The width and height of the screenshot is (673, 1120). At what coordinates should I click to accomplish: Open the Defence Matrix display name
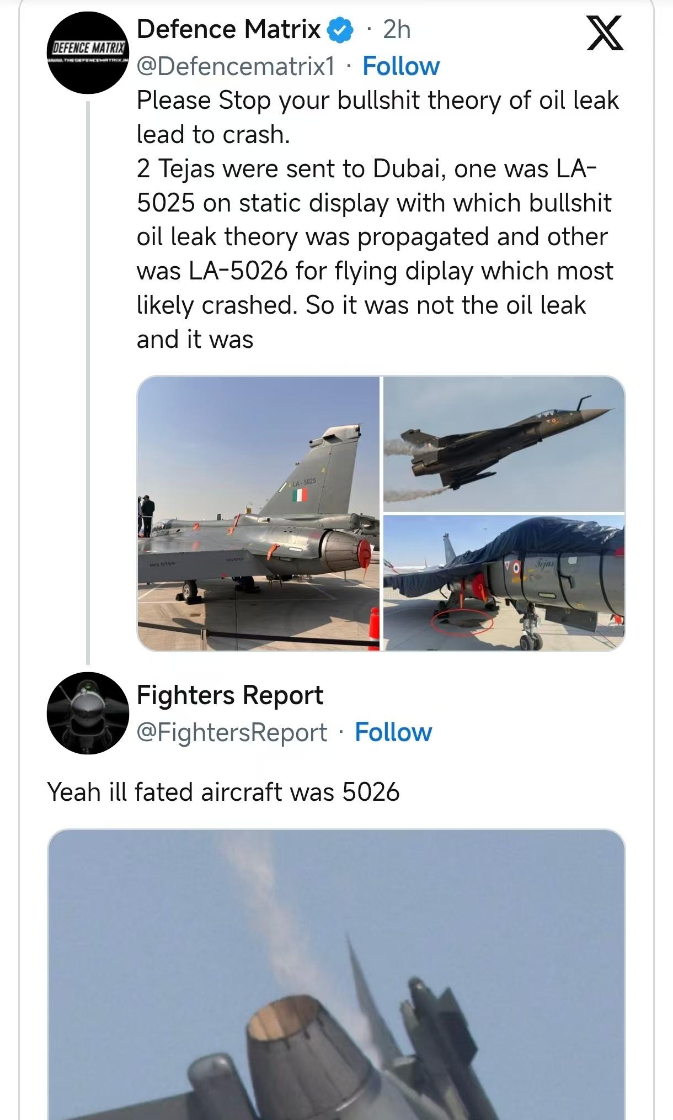click(x=228, y=29)
